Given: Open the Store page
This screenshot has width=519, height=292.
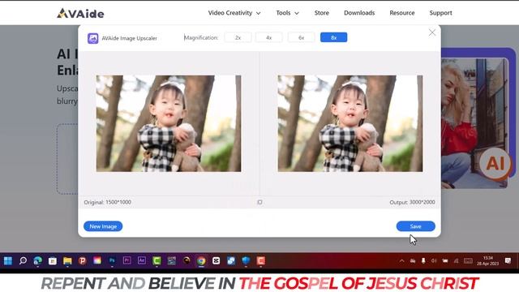Looking at the screenshot, I should pos(321,13).
